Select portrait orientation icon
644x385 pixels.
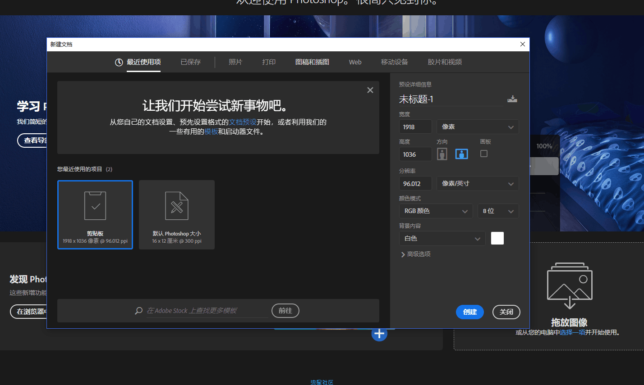pyautogui.click(x=442, y=154)
